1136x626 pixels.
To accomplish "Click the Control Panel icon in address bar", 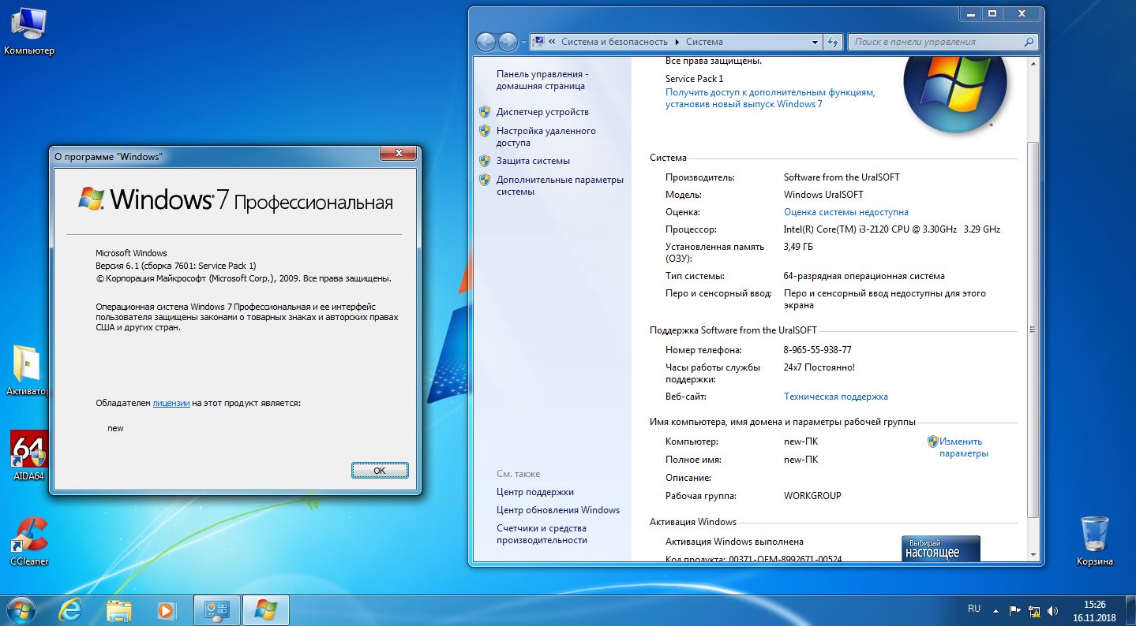I will click(x=538, y=42).
